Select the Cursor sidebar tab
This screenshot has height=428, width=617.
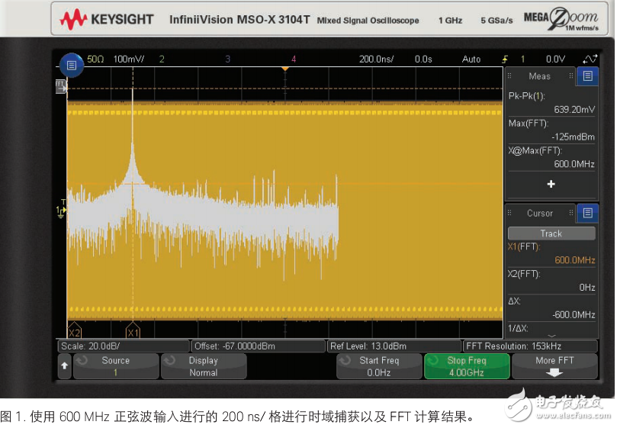(539, 213)
